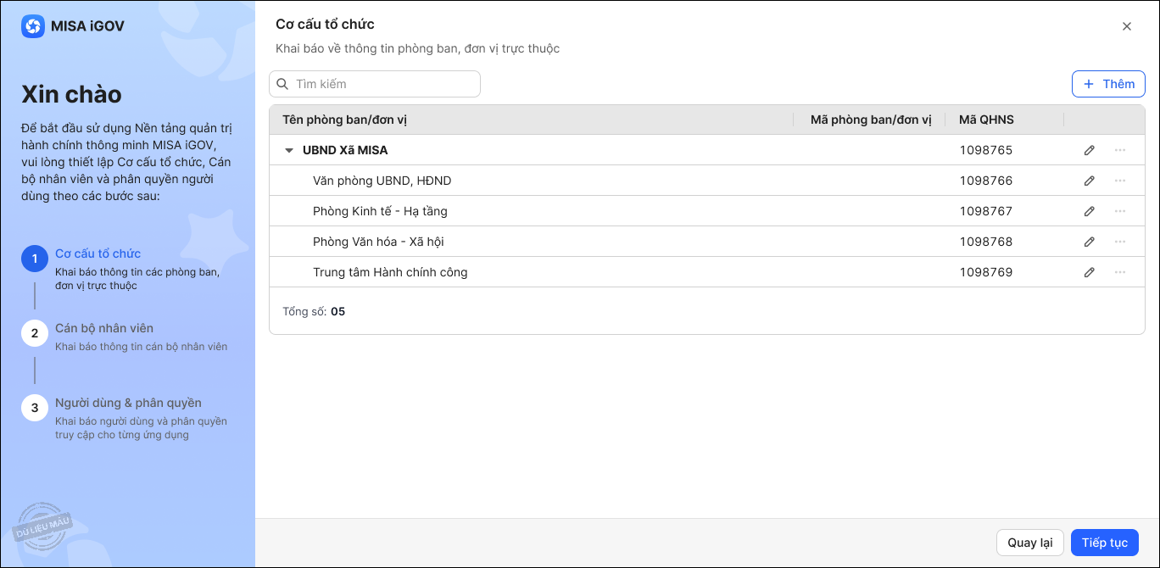Click the Quay lại button
The image size is (1160, 568).
click(1029, 543)
